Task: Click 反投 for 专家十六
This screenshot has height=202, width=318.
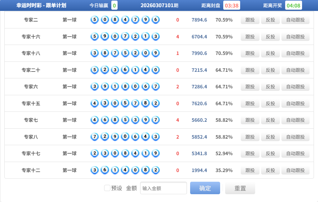Action: [270, 37]
